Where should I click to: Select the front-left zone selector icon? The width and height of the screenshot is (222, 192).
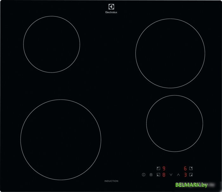click(x=158, y=175)
